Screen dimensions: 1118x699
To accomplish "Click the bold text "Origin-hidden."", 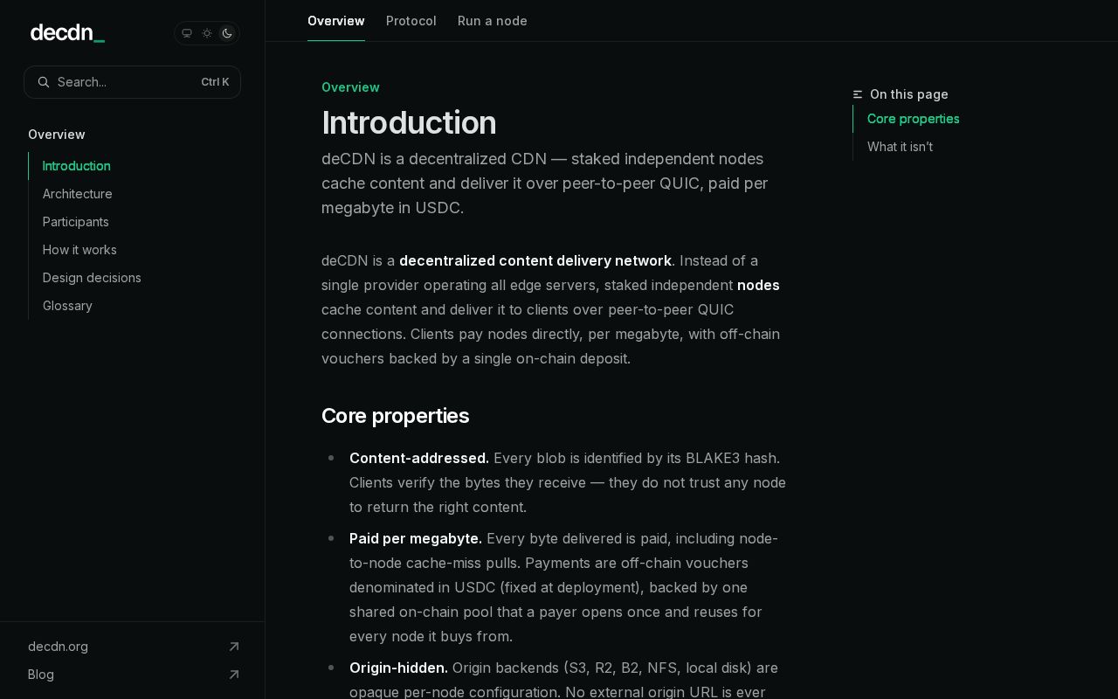I will 398,668.
